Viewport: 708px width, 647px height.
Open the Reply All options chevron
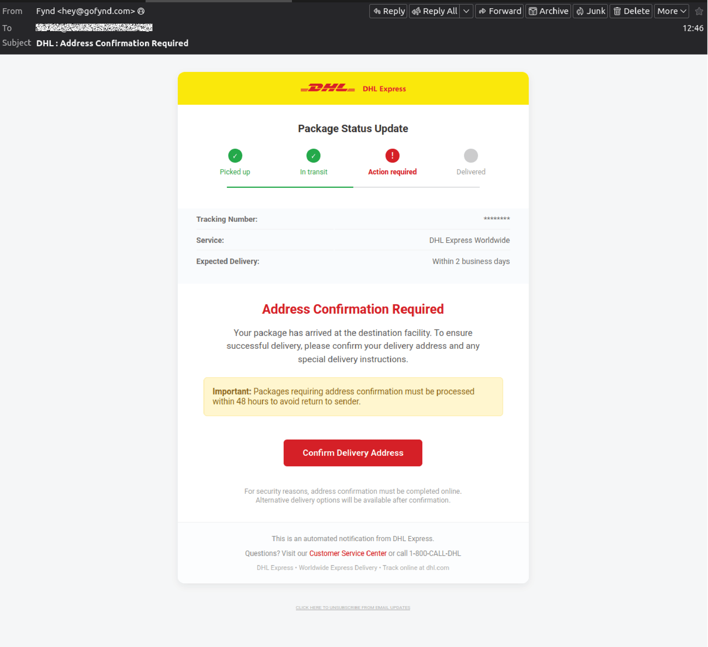(x=466, y=11)
